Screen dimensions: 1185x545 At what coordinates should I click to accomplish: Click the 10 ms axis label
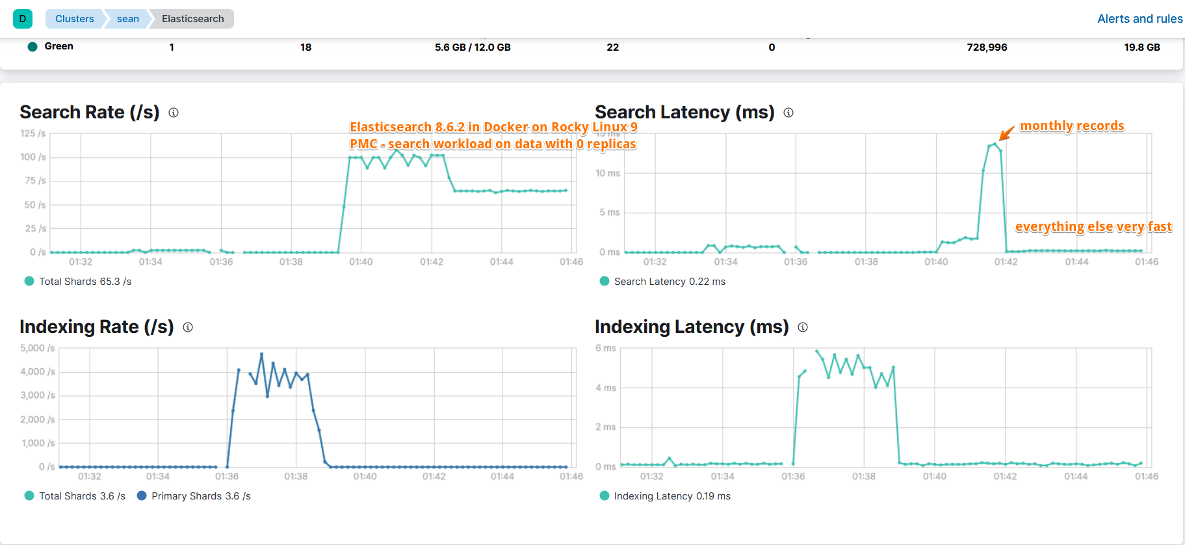(x=608, y=173)
